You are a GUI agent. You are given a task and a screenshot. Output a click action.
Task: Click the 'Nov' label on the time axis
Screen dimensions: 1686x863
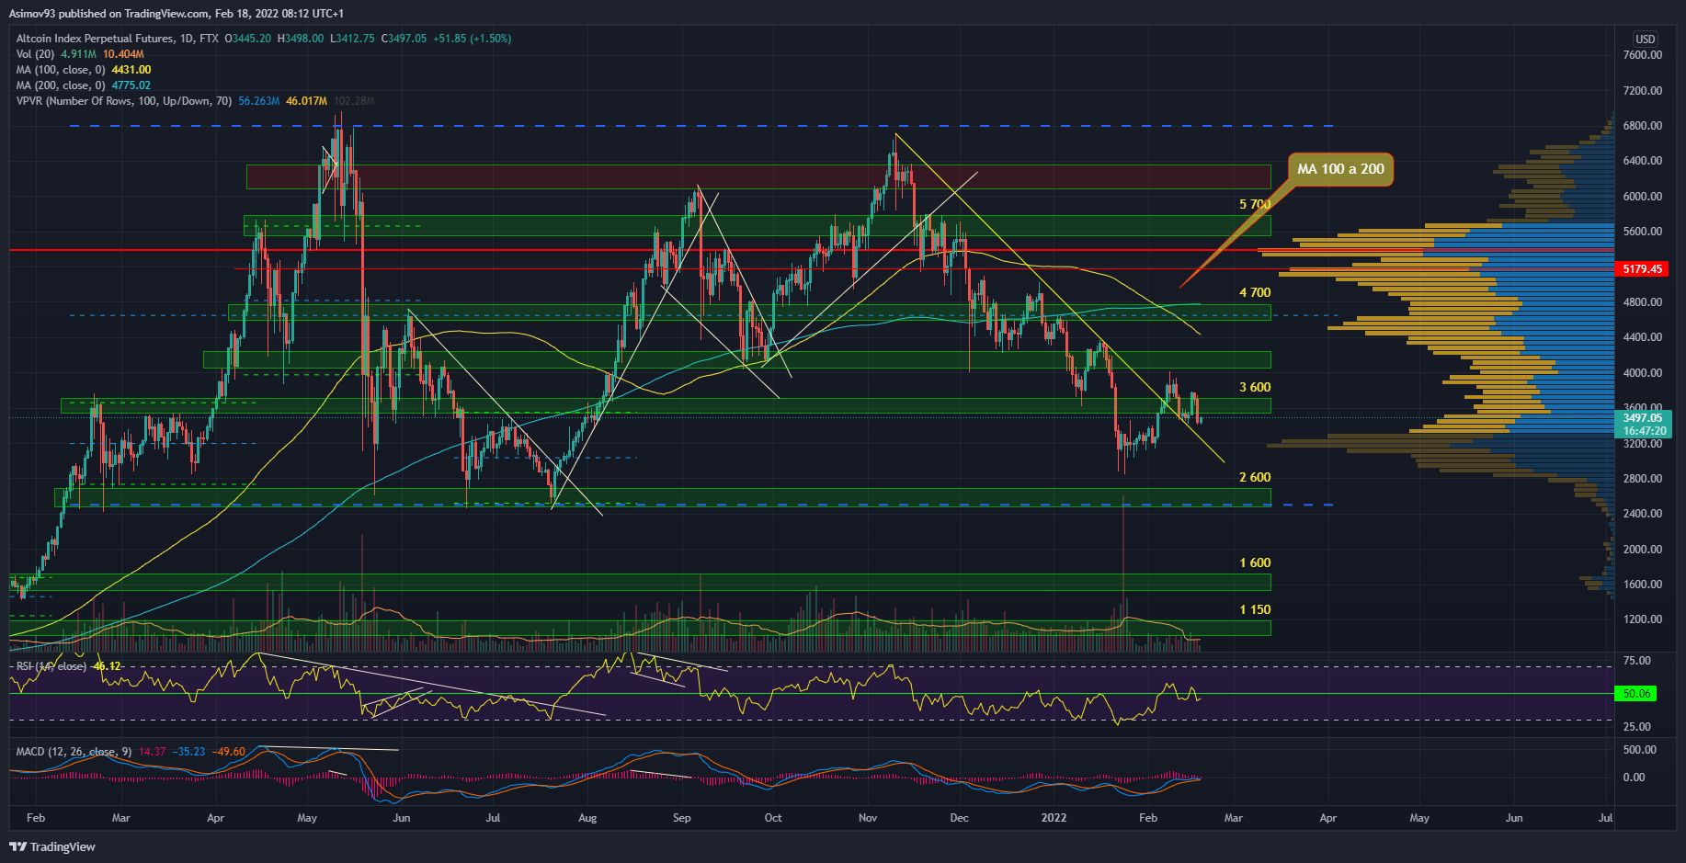coord(867,817)
